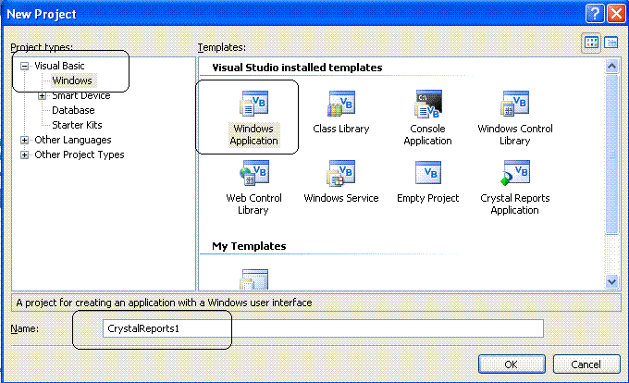Viewport: 629px width, 383px height.
Task: Select the Class Library template icon
Action: (341, 103)
